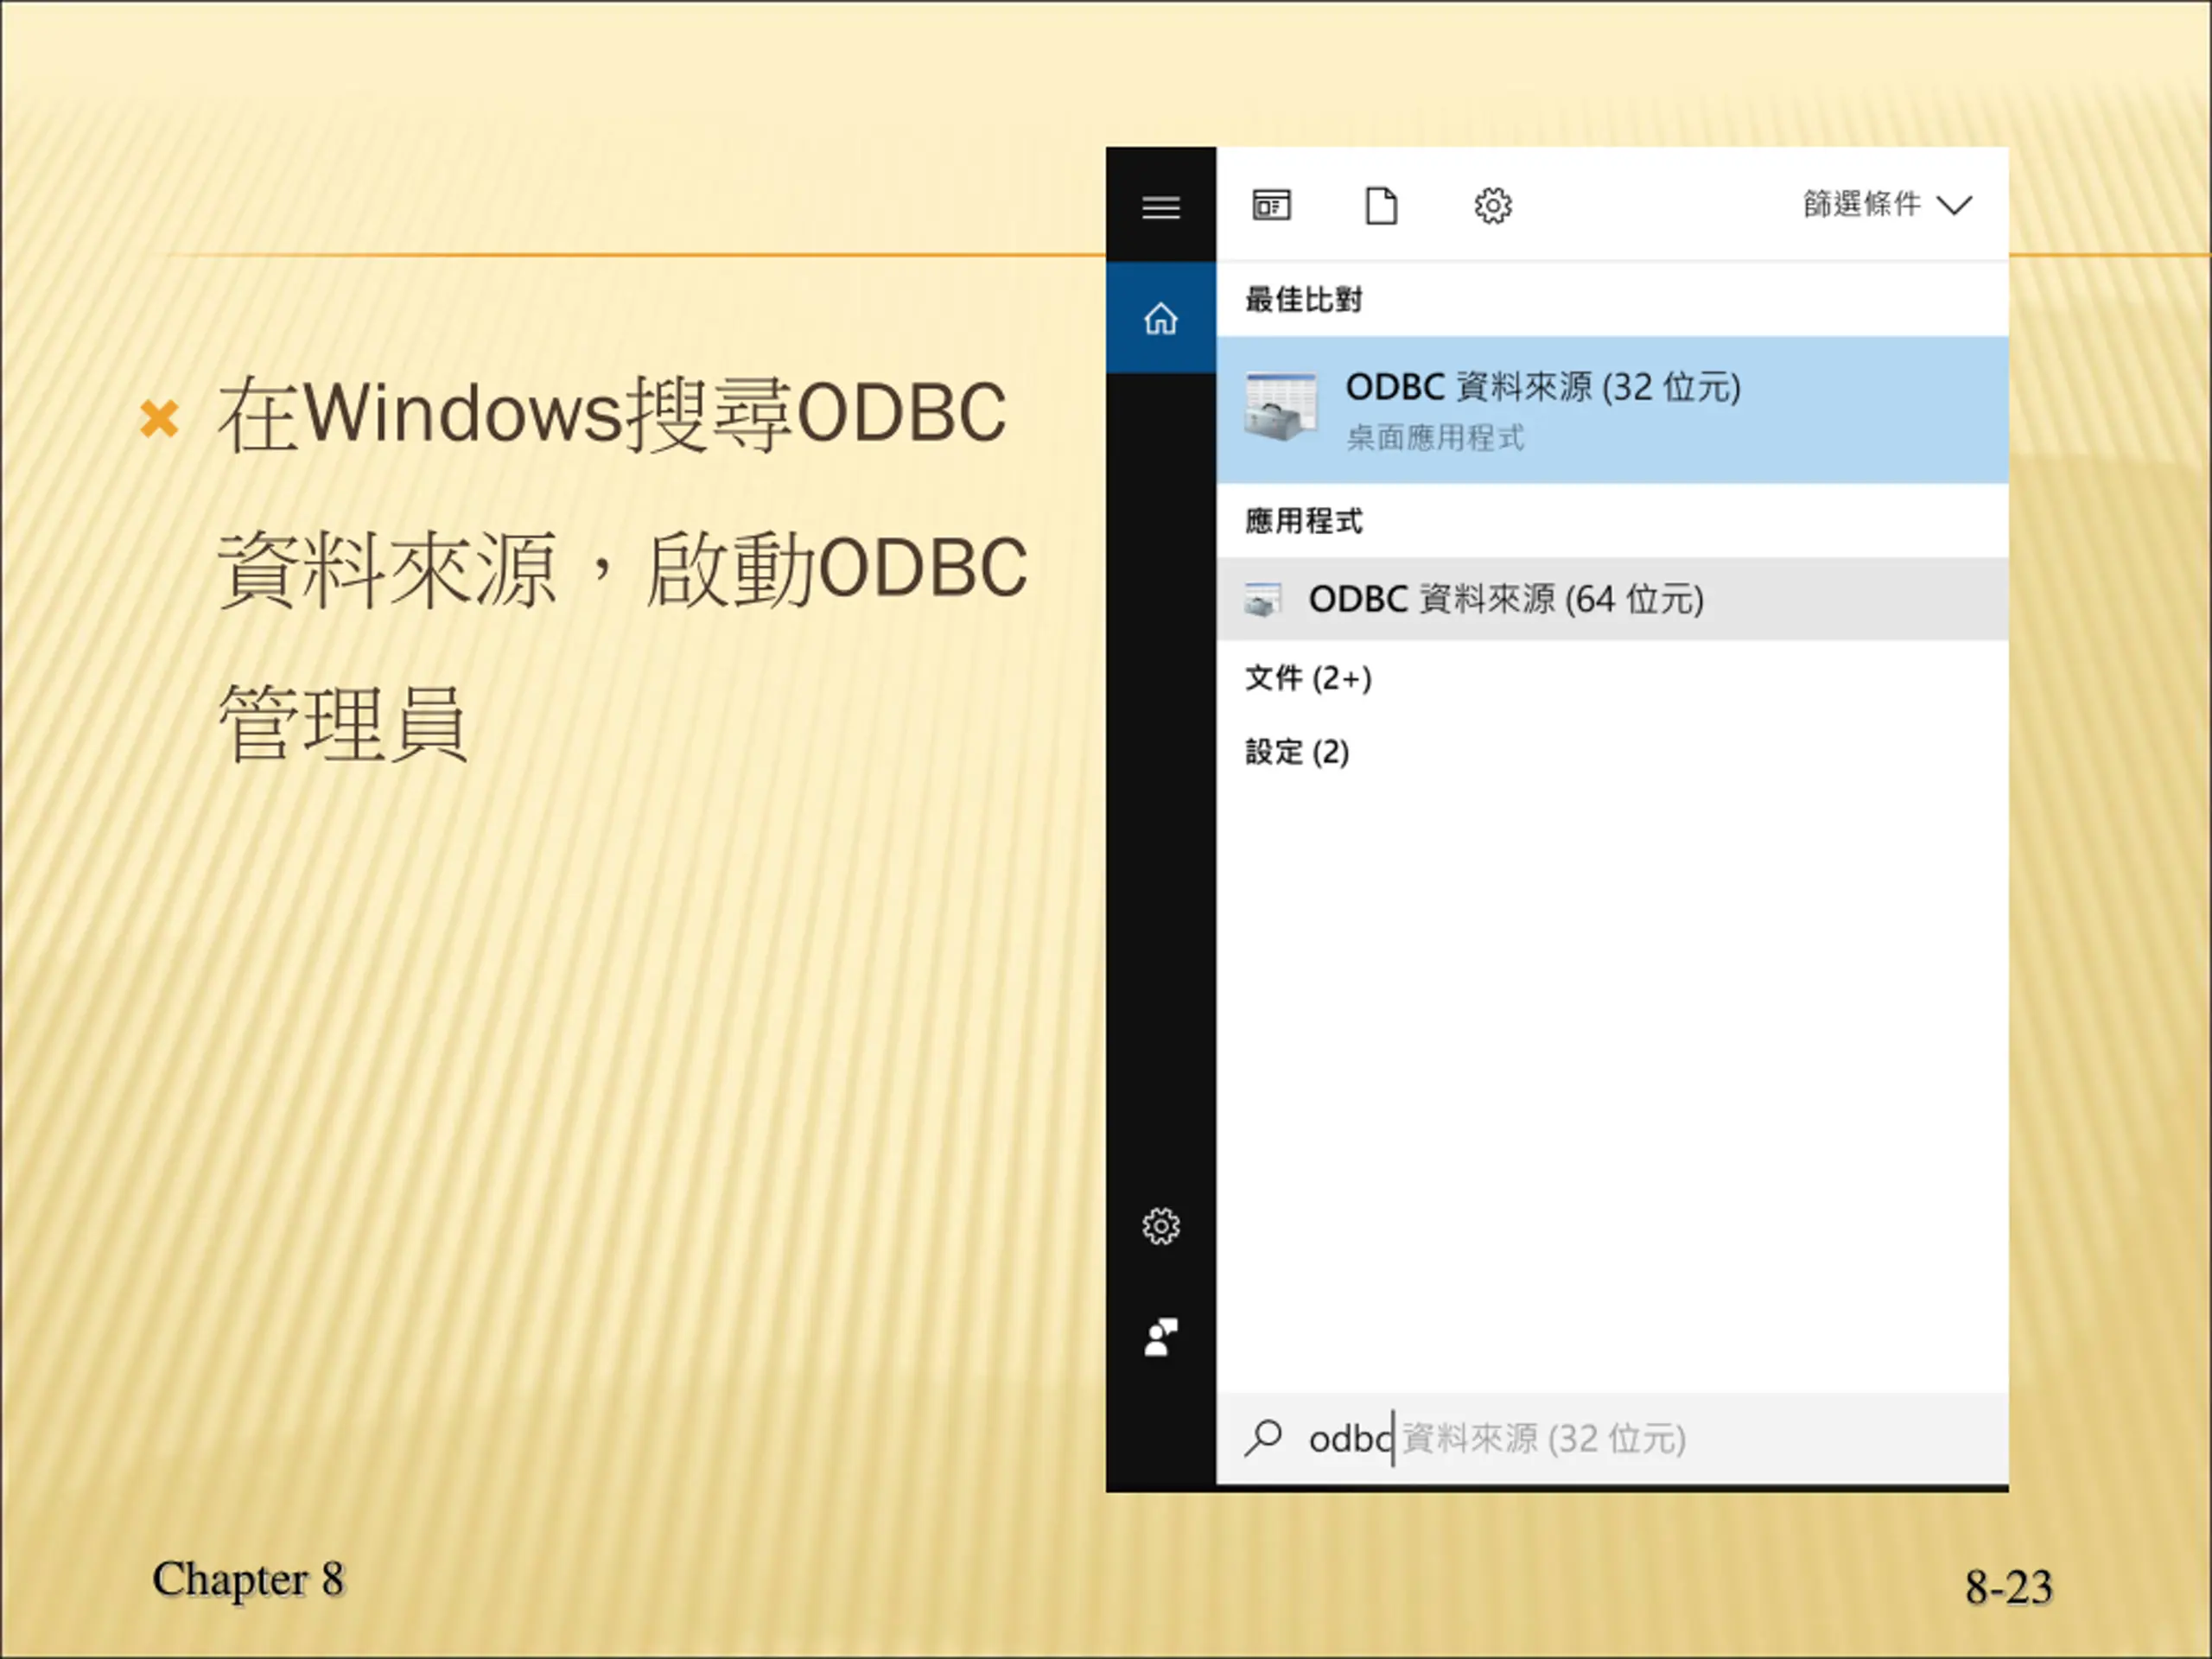Open ODBC 資料來源 (64 位元) app result
Image resolution: width=2212 pixels, height=1659 pixels.
point(1612,599)
